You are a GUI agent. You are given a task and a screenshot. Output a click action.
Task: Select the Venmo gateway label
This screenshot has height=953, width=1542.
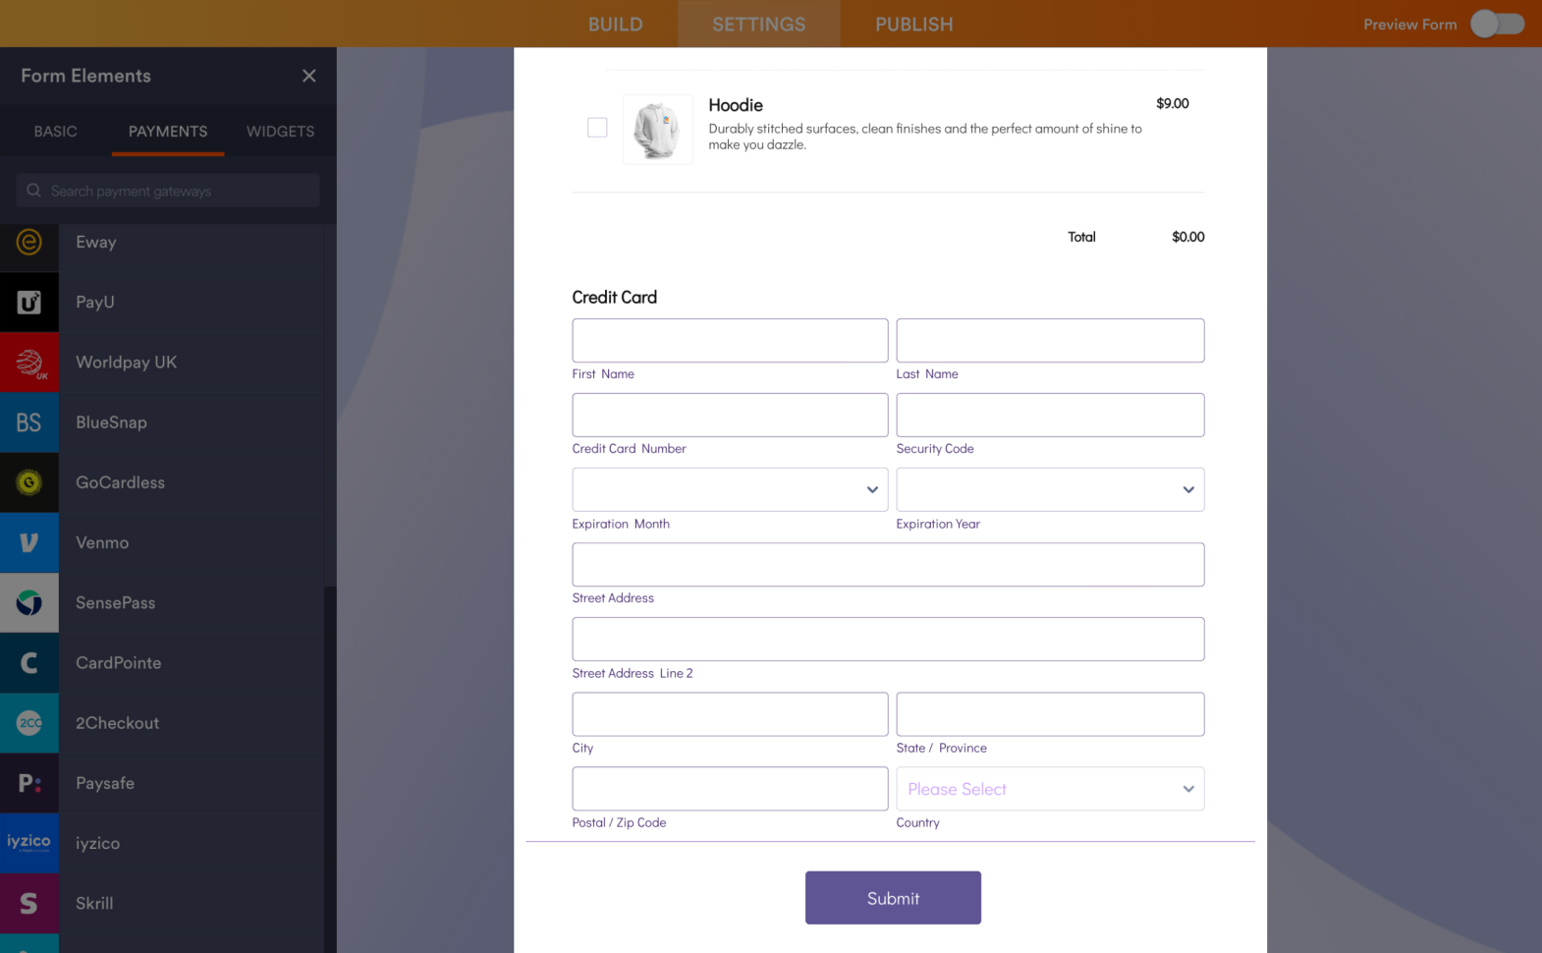click(102, 542)
